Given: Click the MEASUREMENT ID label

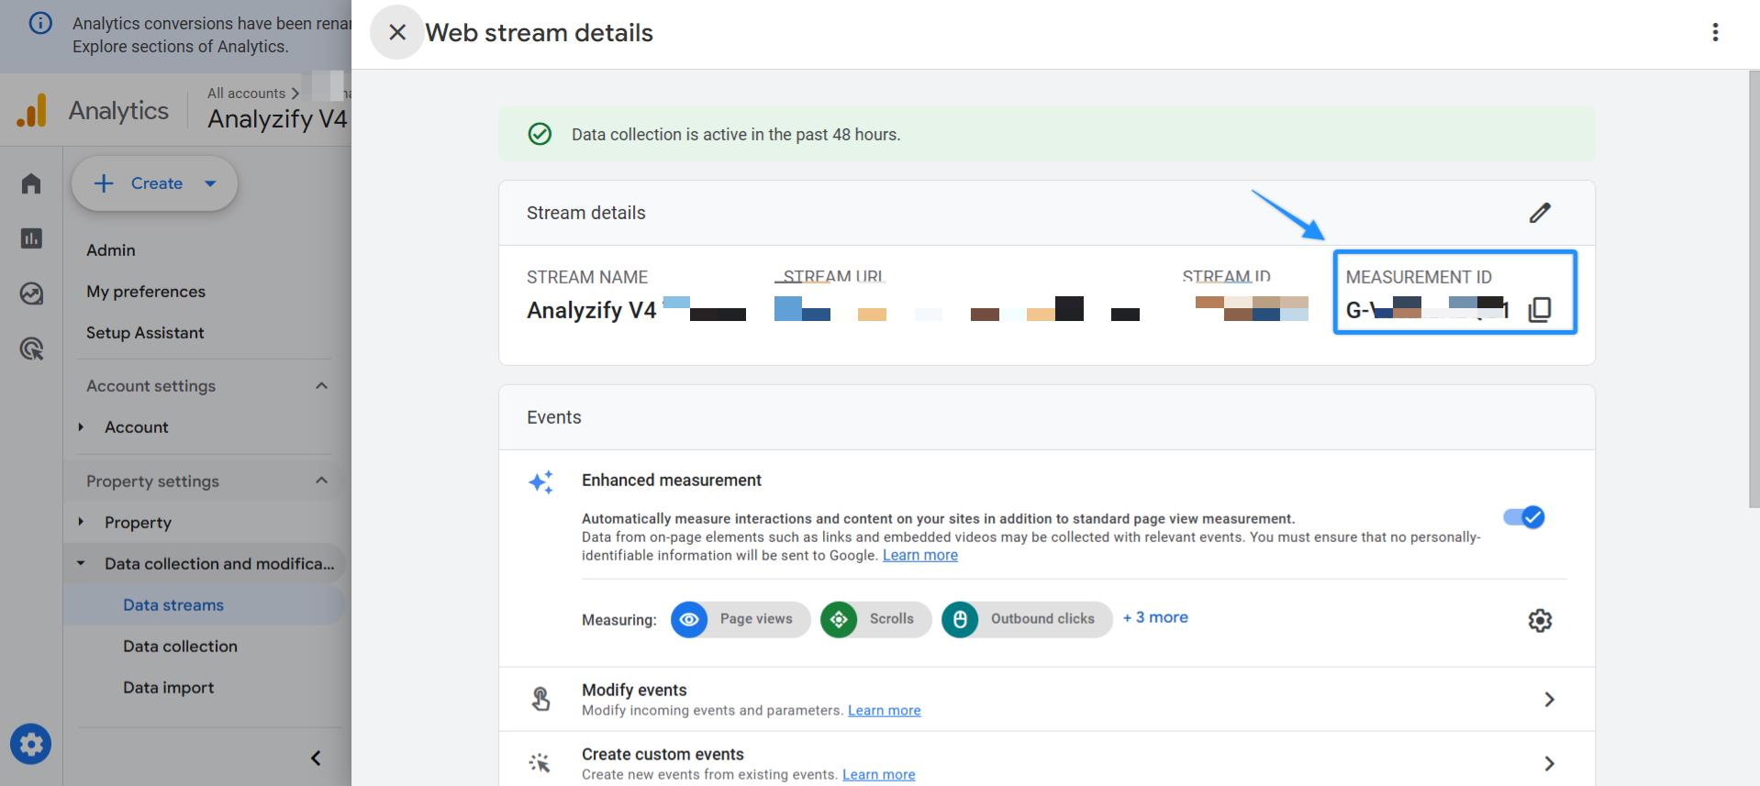Looking at the screenshot, I should tap(1419, 277).
